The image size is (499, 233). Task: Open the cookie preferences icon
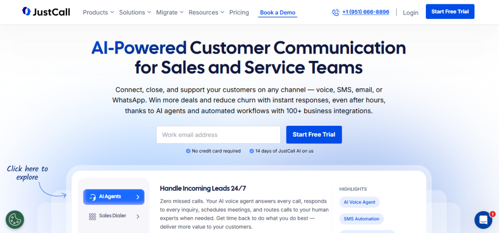[x=15, y=220]
